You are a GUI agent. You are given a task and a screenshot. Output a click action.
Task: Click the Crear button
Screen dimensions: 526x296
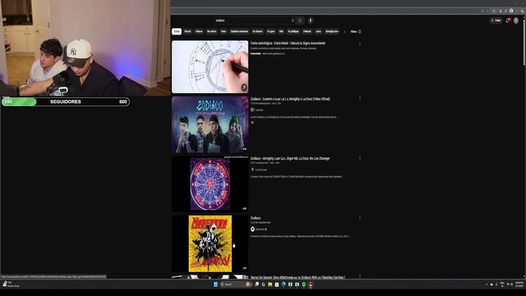496,21
